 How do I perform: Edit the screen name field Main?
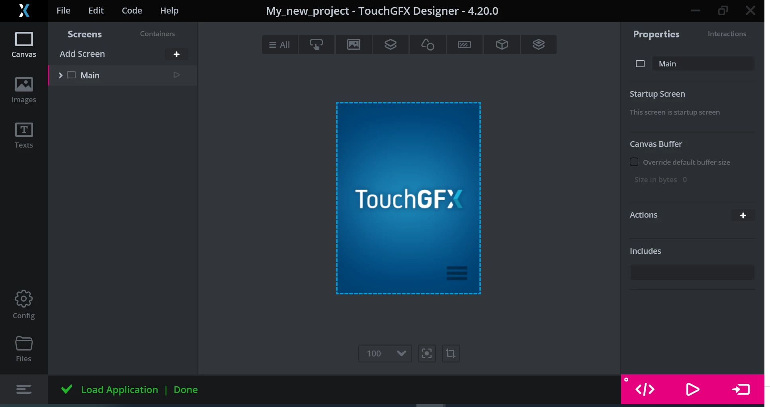[703, 64]
